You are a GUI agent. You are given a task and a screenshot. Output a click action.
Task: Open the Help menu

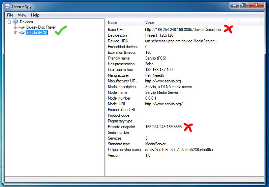pos(35,15)
